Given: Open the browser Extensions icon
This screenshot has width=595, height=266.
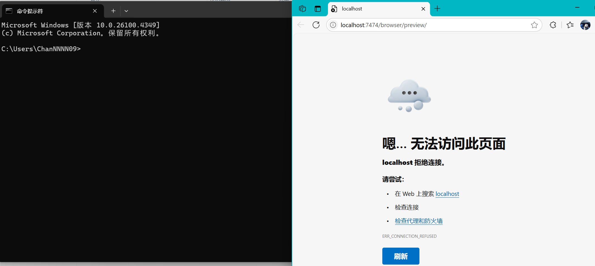Looking at the screenshot, I should point(553,25).
